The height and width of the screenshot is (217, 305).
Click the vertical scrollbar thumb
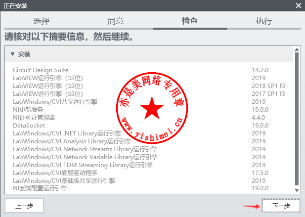coord(297,118)
